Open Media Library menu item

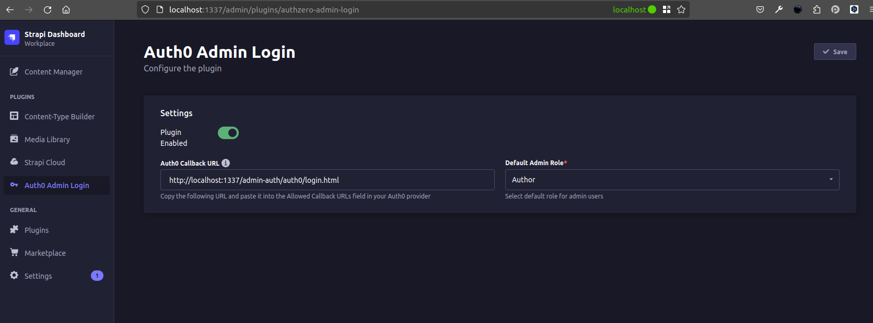click(57, 140)
